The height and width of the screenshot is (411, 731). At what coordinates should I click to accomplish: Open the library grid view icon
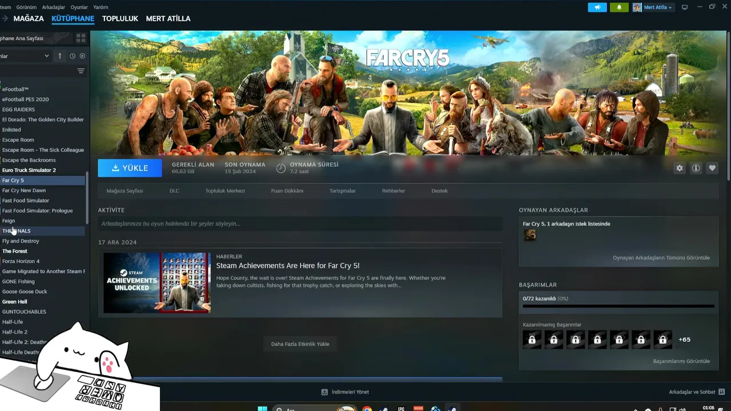click(81, 38)
